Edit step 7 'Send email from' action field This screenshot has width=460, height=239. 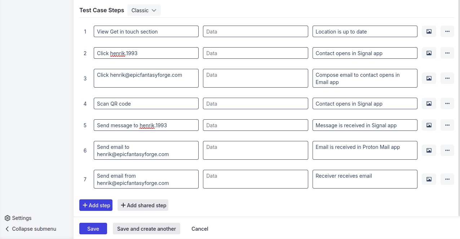pyautogui.click(x=146, y=179)
